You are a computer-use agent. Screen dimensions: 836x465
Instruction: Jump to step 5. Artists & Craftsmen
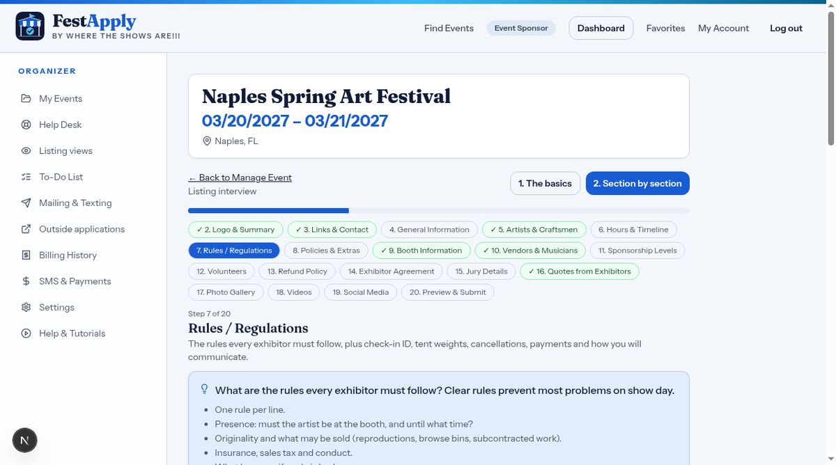click(x=534, y=230)
